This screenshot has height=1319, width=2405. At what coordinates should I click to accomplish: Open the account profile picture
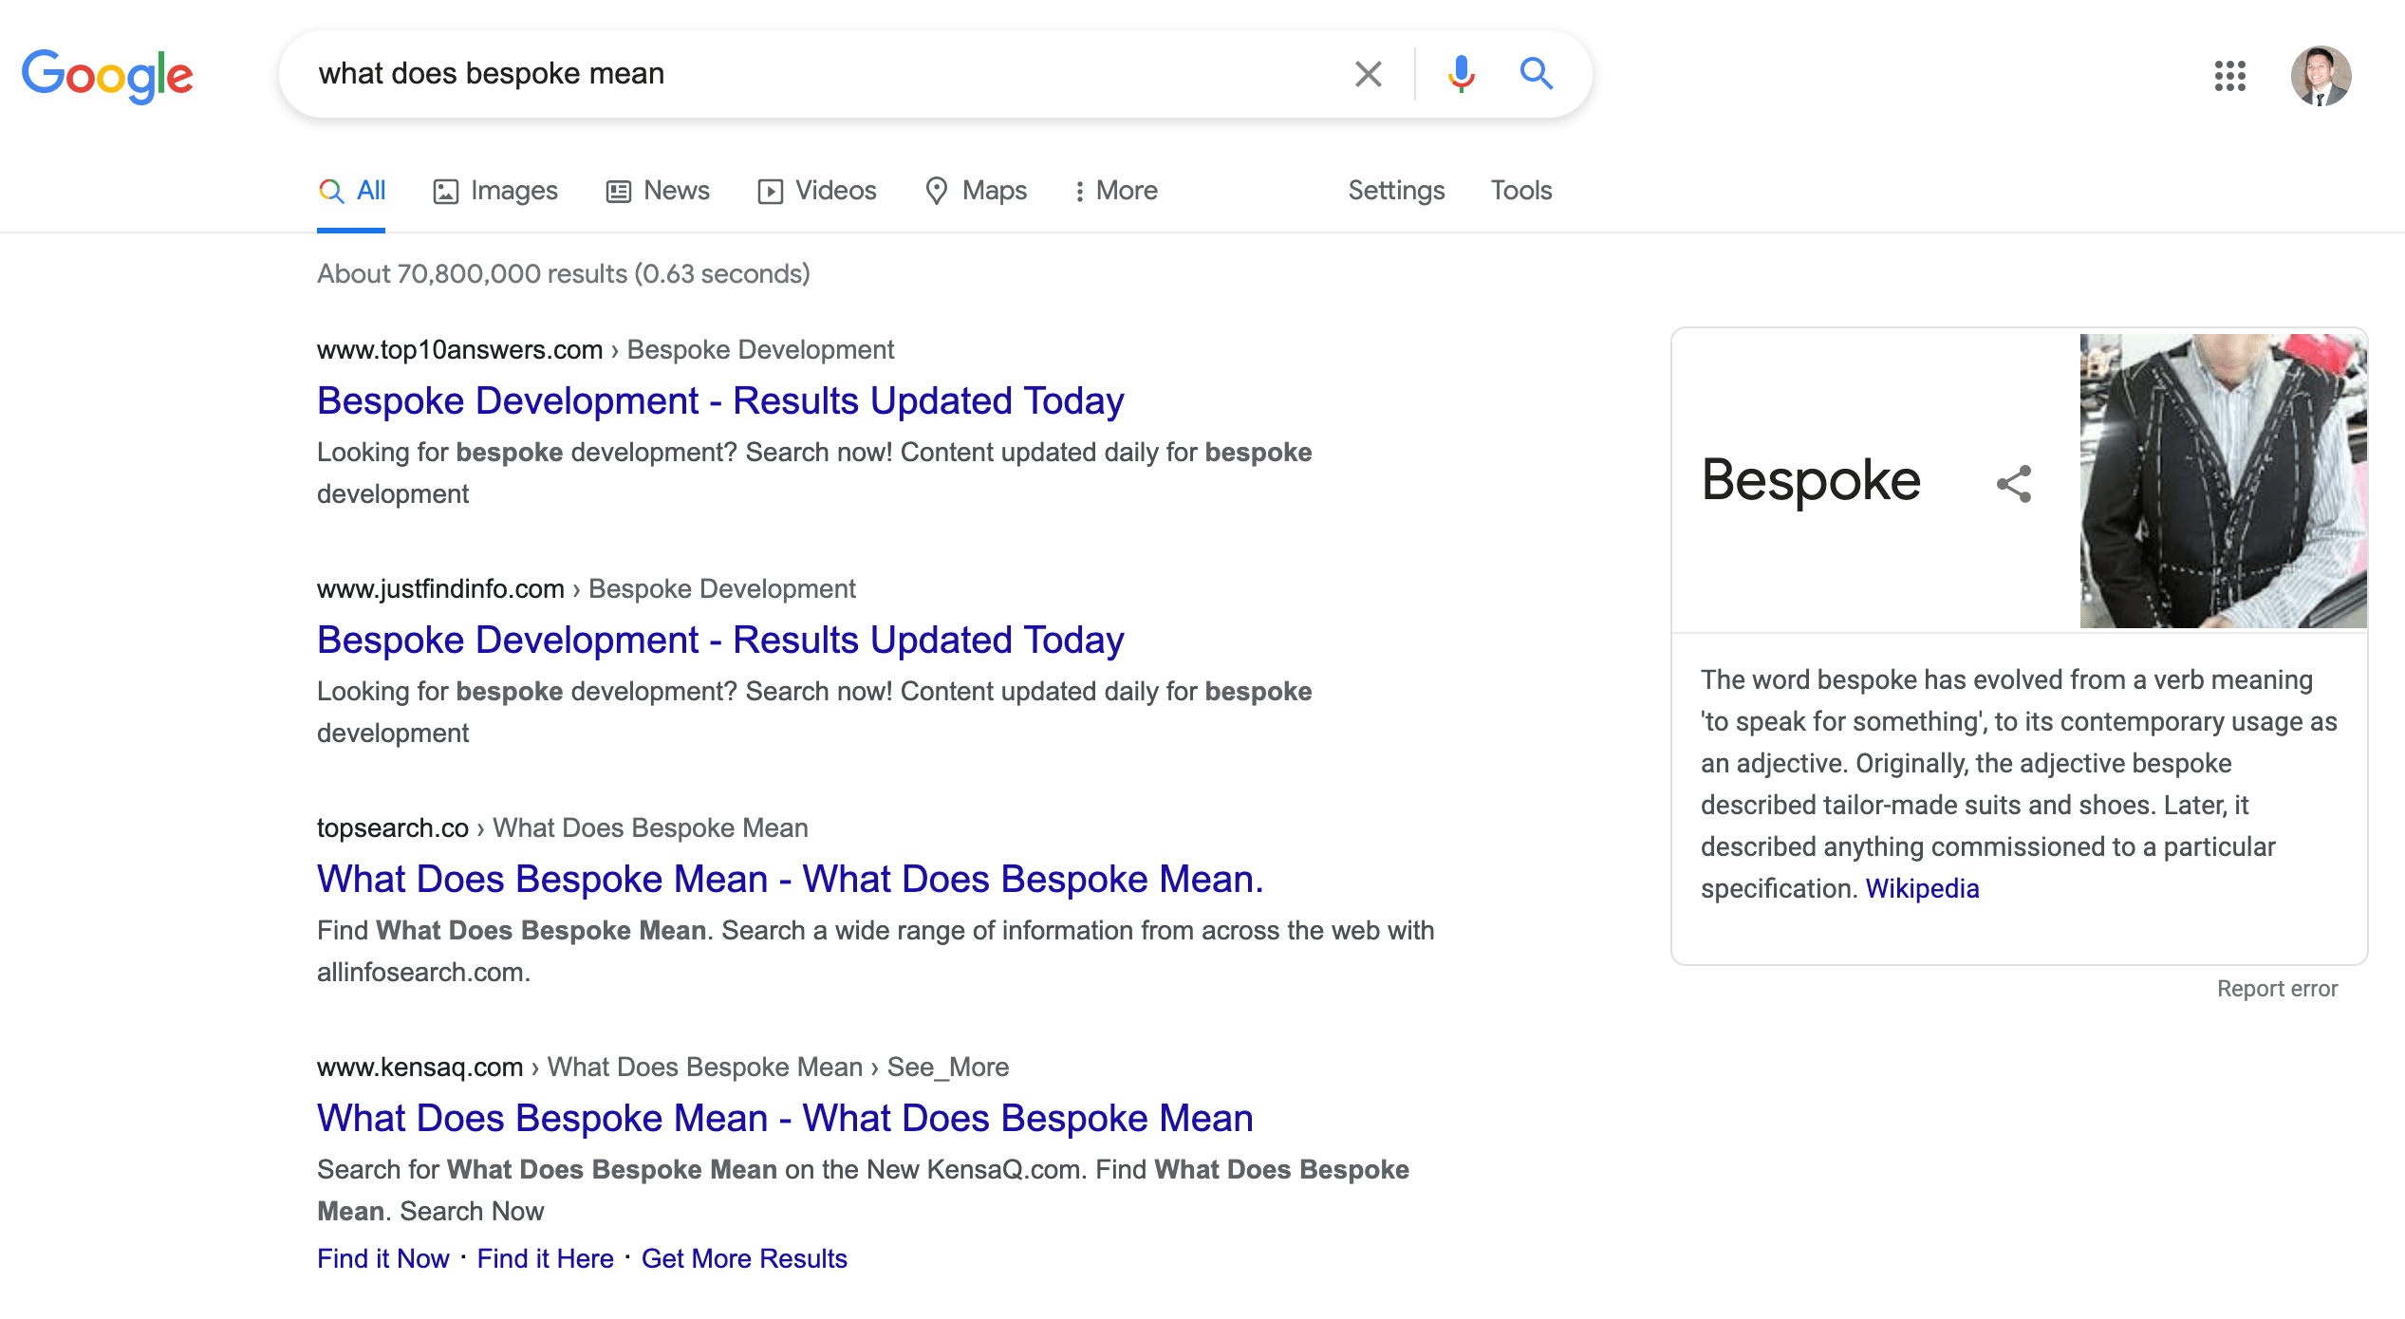pos(2320,76)
